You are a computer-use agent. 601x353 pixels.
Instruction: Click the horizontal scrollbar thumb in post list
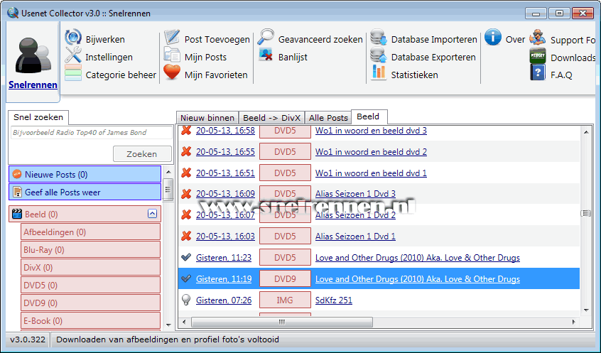(282, 322)
